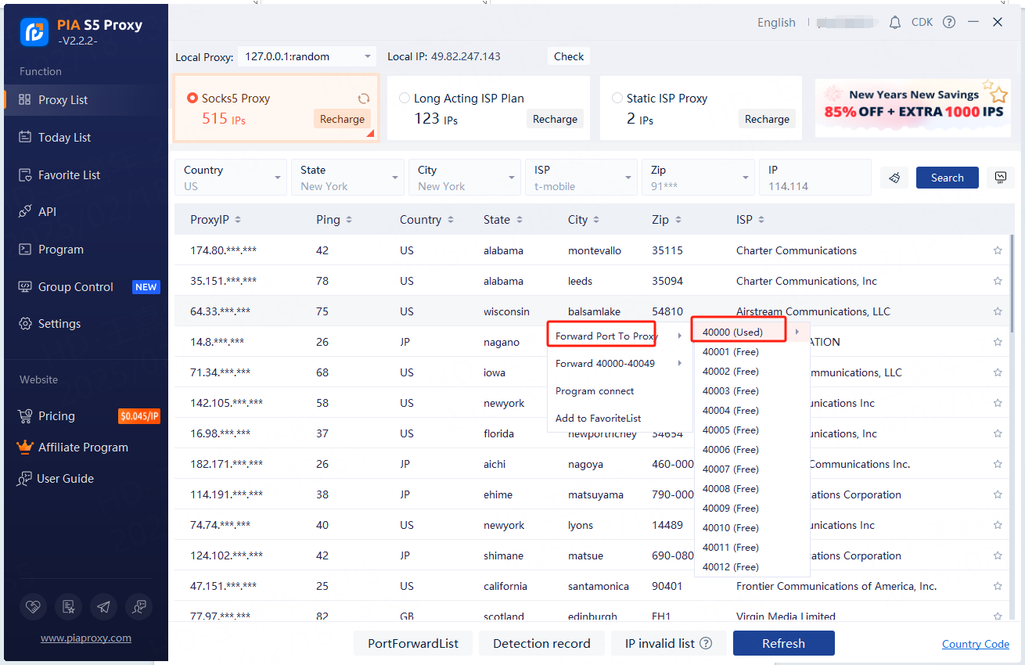Click the PIA S5 Proxy logo icon
This screenshot has height=665, width=1025.
[x=34, y=31]
